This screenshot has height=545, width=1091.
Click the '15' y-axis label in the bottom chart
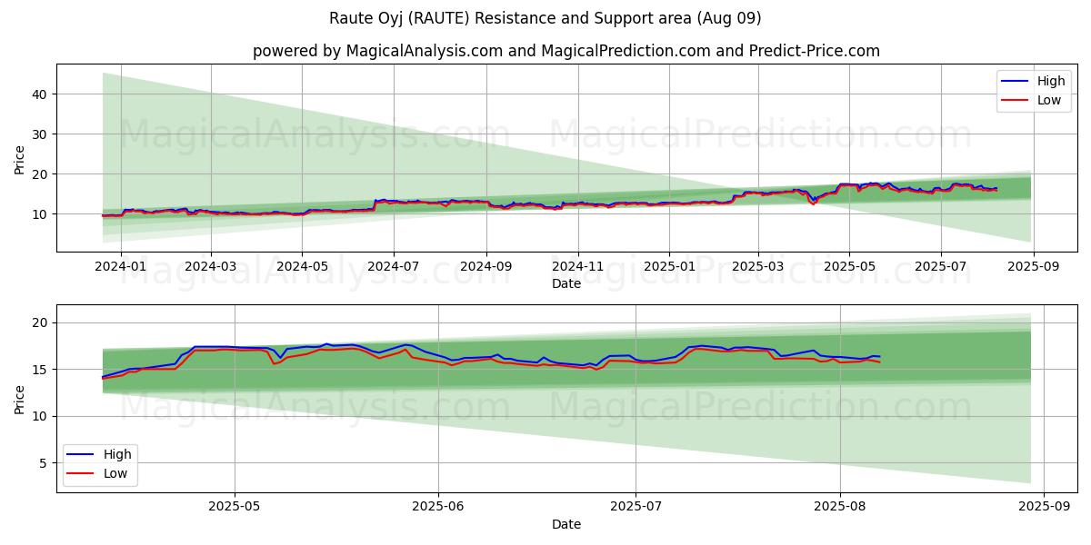[41, 370]
